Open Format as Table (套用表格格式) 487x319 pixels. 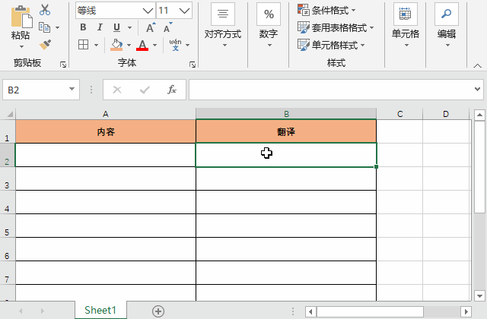coord(336,27)
